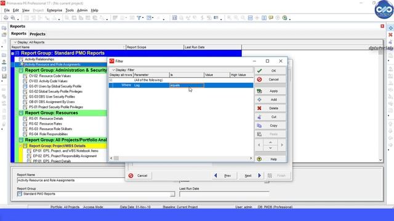Click Add in the Filter dialog

(x=270, y=99)
